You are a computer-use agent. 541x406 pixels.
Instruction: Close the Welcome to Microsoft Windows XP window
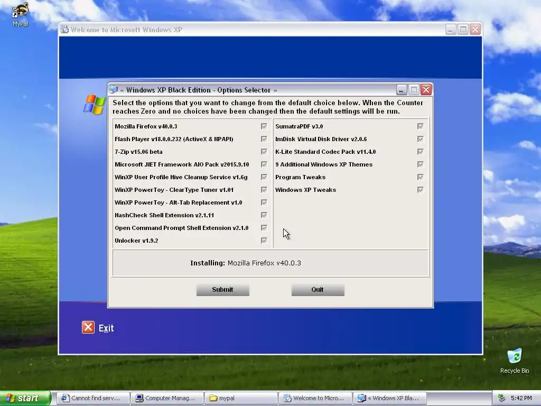point(475,30)
